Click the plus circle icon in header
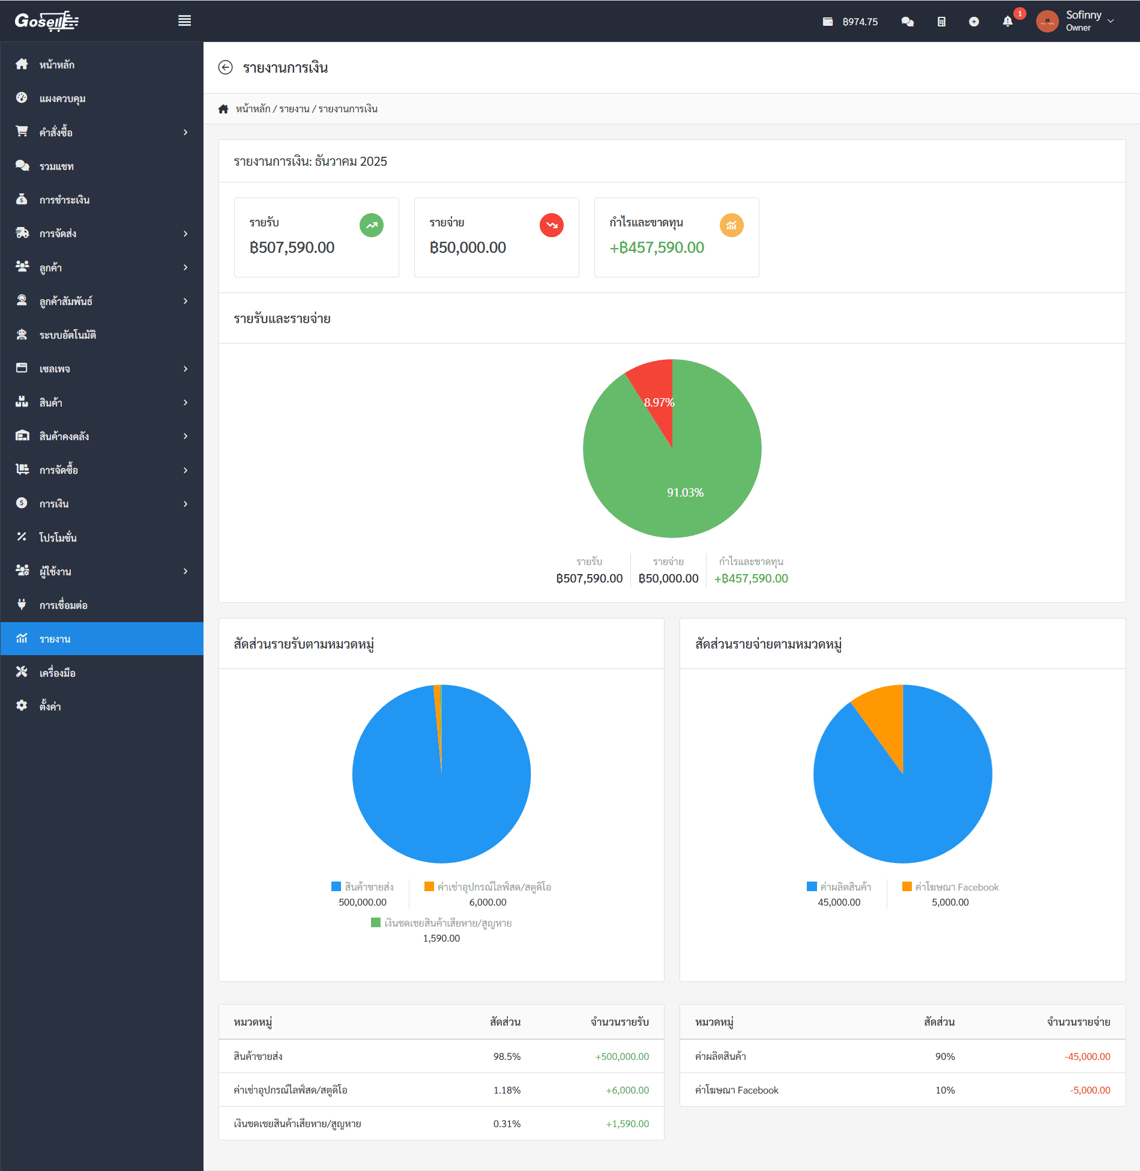The height and width of the screenshot is (1171, 1140). pyautogui.click(x=974, y=22)
